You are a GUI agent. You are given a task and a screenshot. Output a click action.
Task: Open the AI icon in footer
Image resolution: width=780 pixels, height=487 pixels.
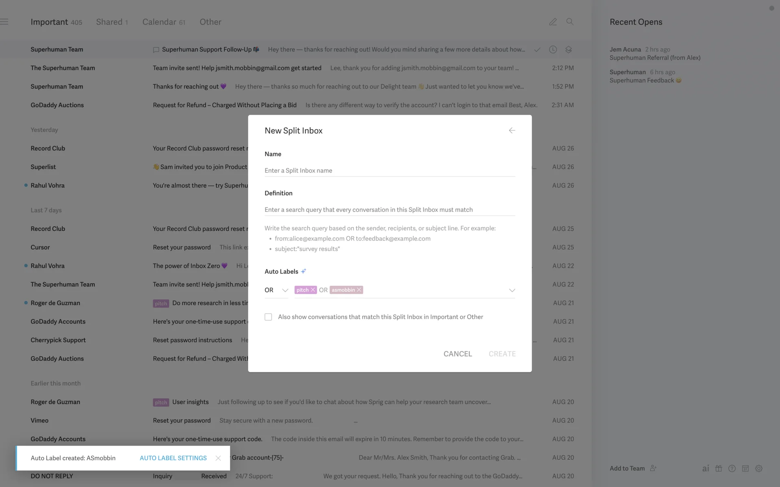(706, 468)
